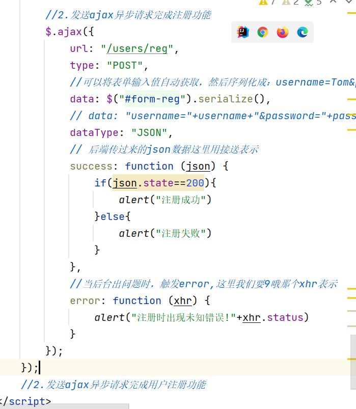Click the type property key

(x=82, y=66)
